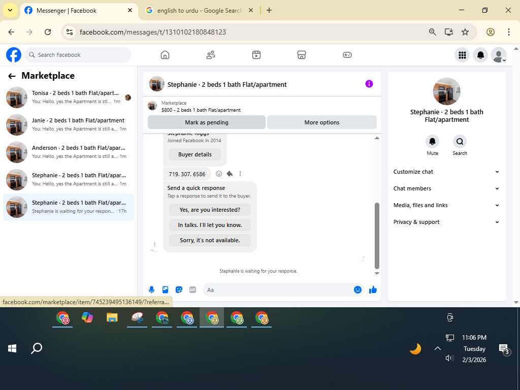Viewport: 520px width, 390px height.
Task: Click the chat scrollbar thumb
Action: [x=377, y=236]
